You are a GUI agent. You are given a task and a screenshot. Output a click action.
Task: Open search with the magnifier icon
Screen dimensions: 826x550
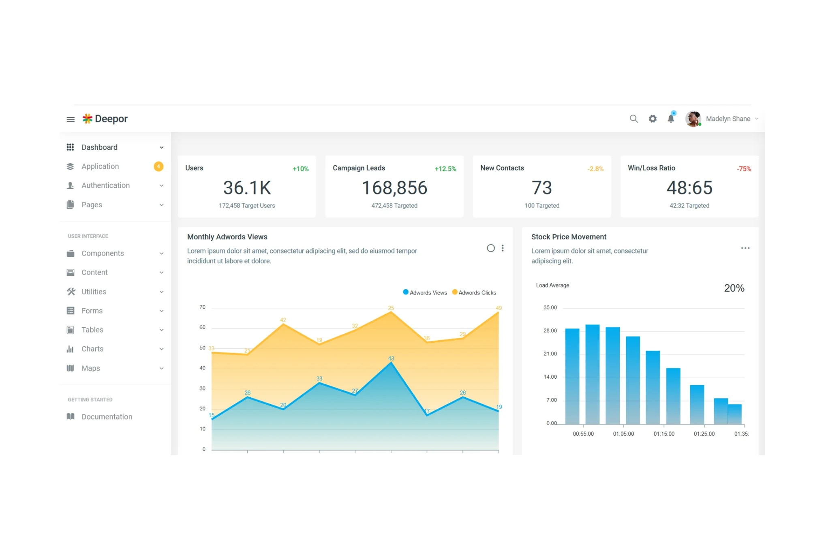tap(633, 119)
